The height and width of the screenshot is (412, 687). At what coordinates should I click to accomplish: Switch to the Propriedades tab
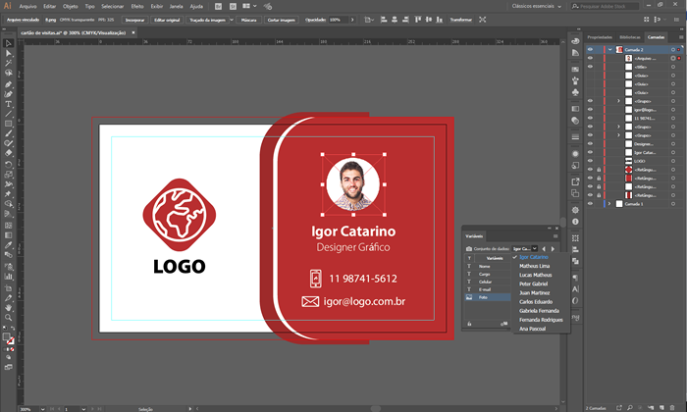coord(601,38)
